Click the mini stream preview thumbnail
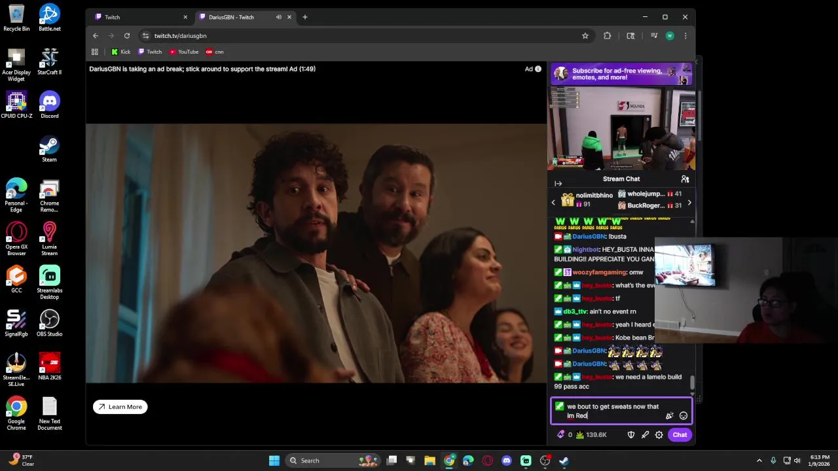This screenshot has width=838, height=471. [x=621, y=128]
